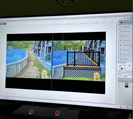Click the eye icon in layers header
Image resolution: width=133 pixels, height=119 pixels.
[119, 79]
